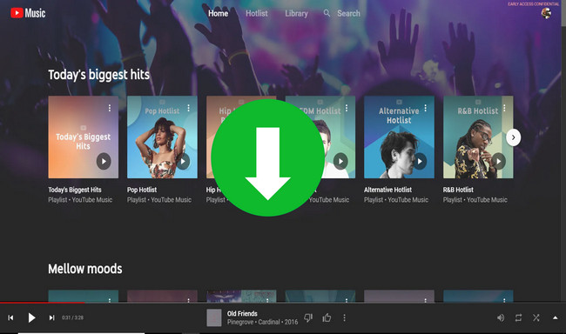Switch to the Home tab

[218, 14]
